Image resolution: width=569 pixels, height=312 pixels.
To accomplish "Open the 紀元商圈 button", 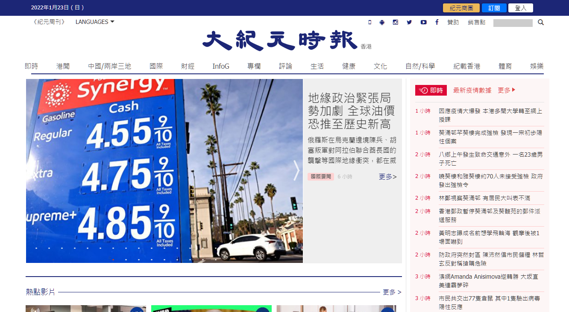I will tap(461, 8).
